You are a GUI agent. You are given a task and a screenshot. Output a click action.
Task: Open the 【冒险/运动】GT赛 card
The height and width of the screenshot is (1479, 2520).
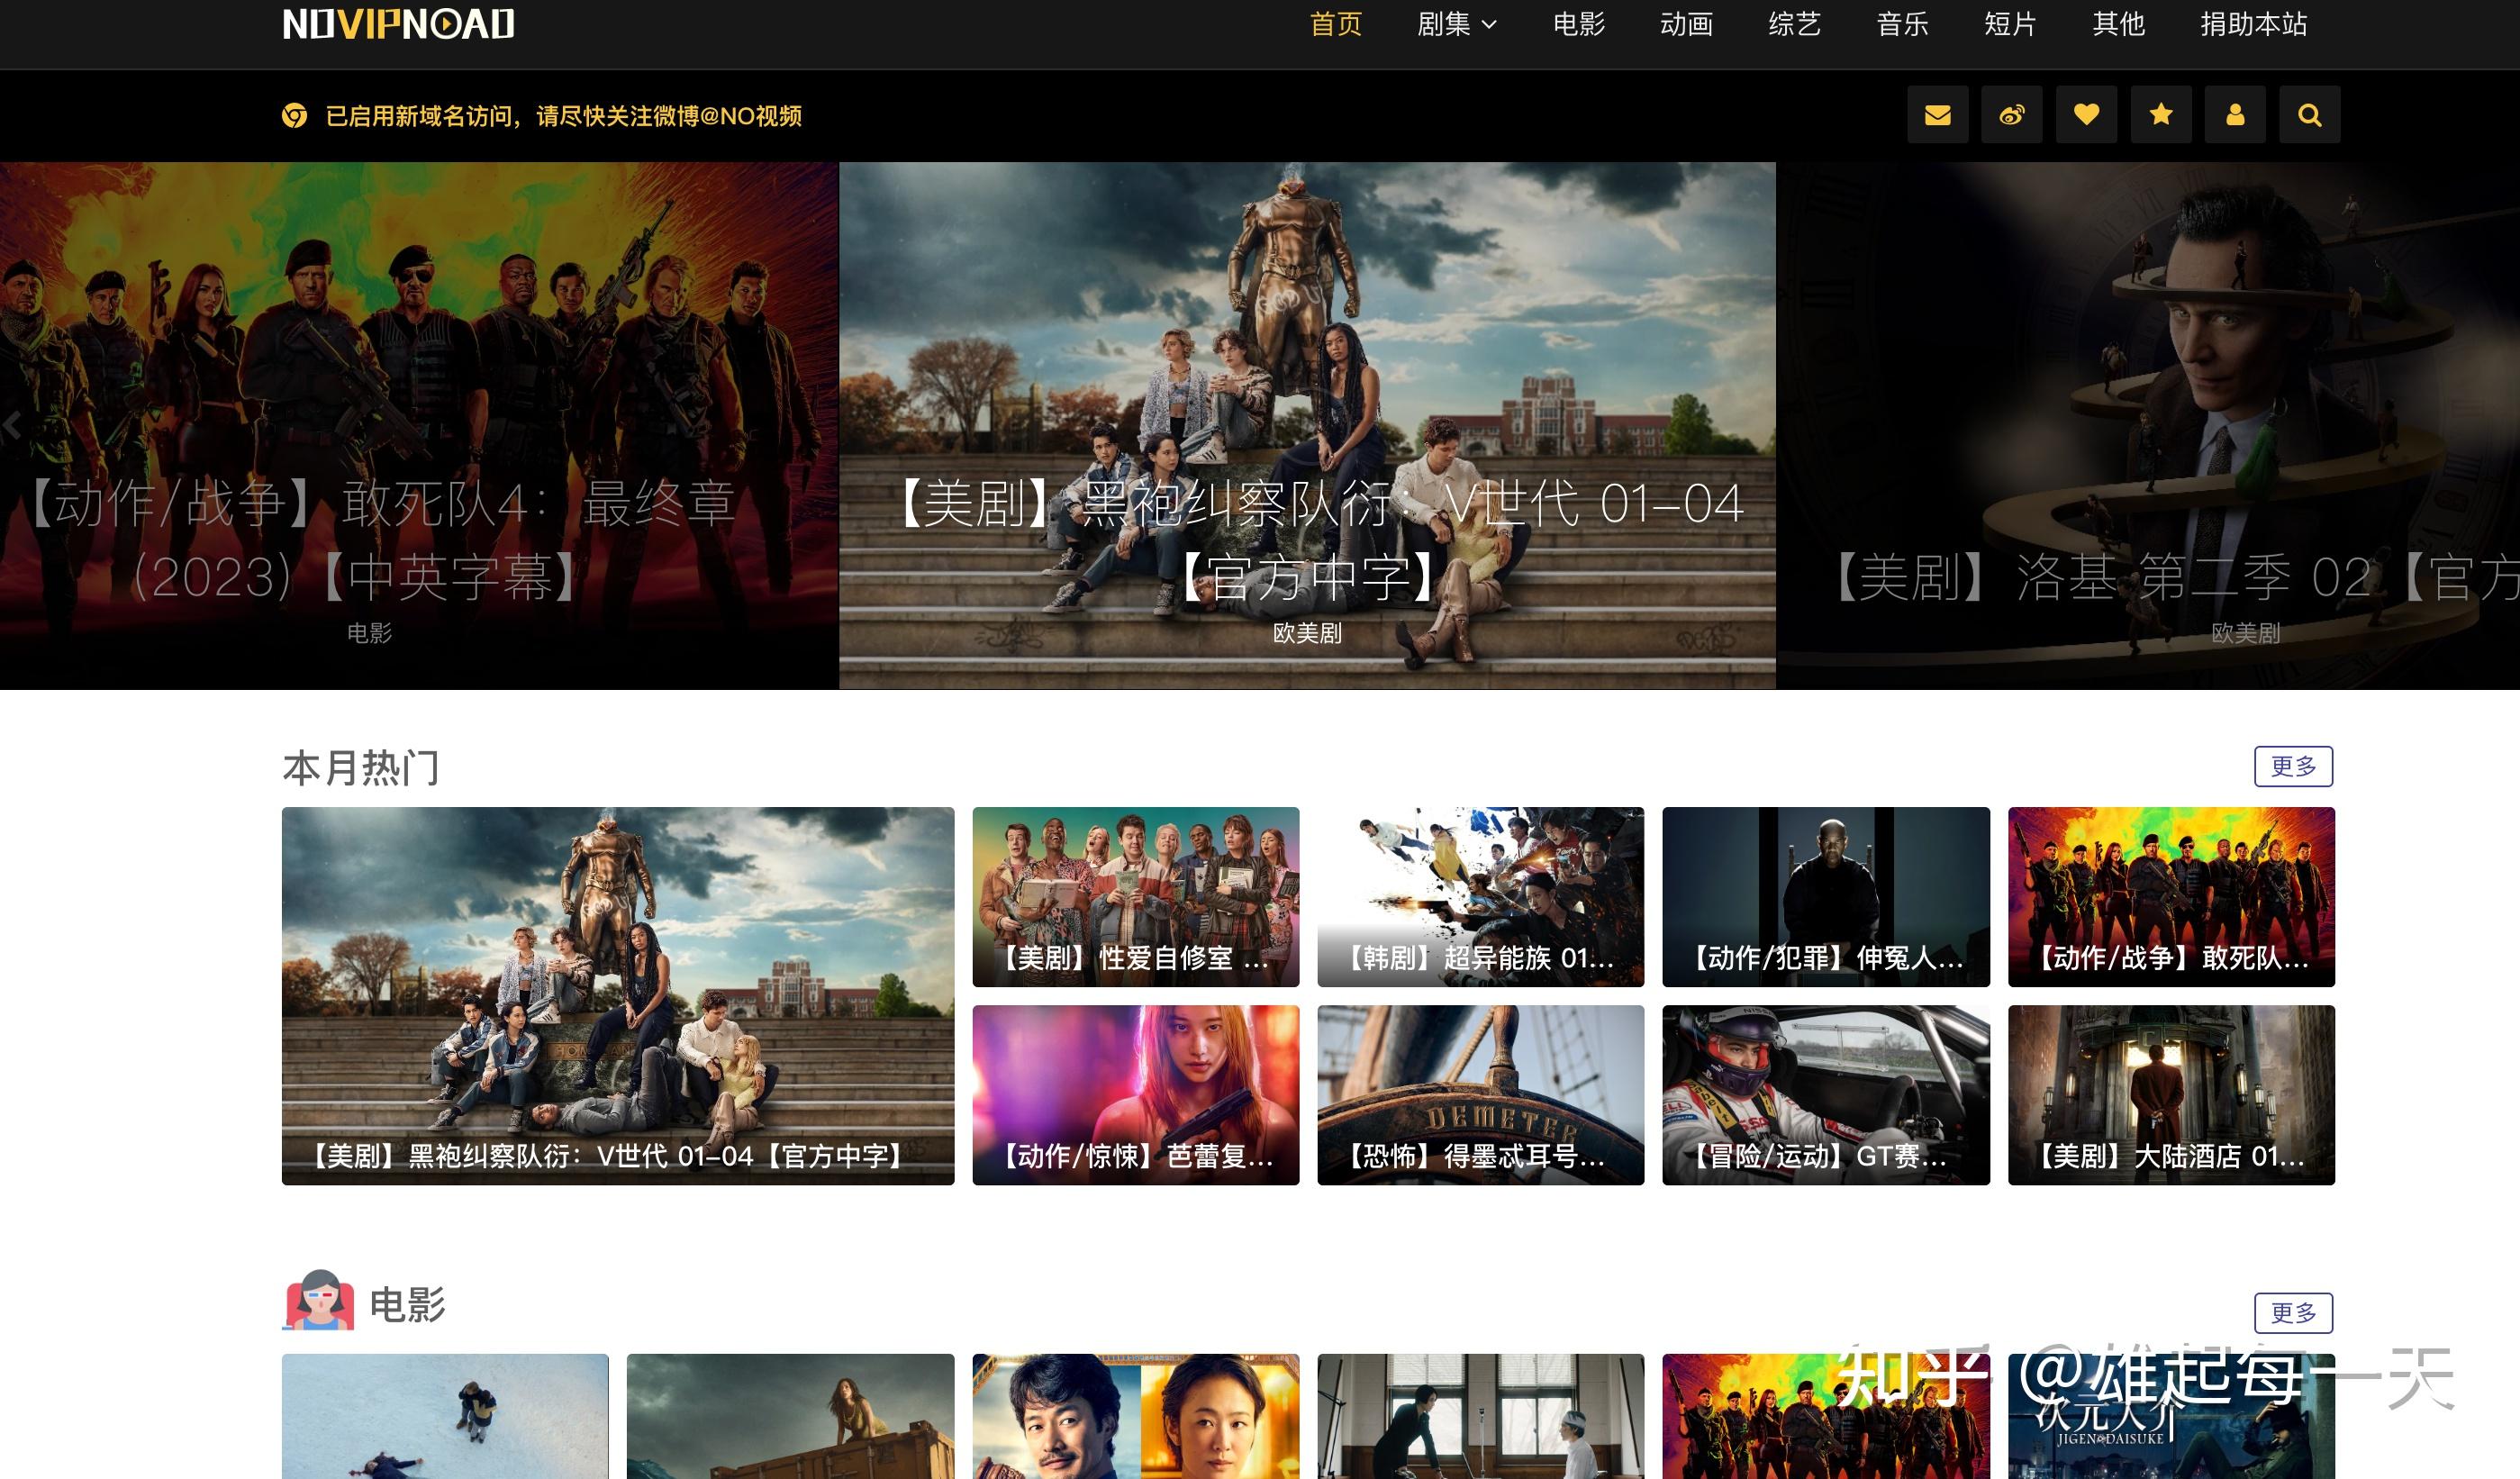1826,1095
